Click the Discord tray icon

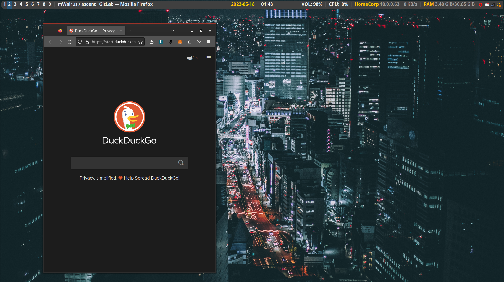[x=487, y=5]
